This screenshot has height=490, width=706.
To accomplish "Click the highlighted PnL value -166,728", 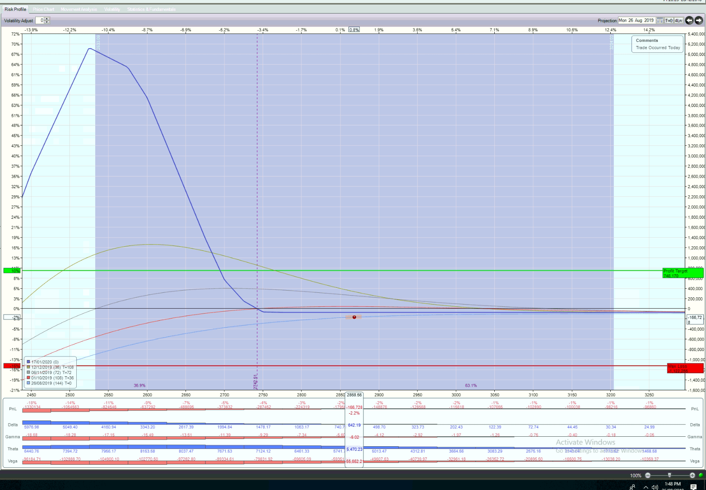I will pyautogui.click(x=354, y=407).
